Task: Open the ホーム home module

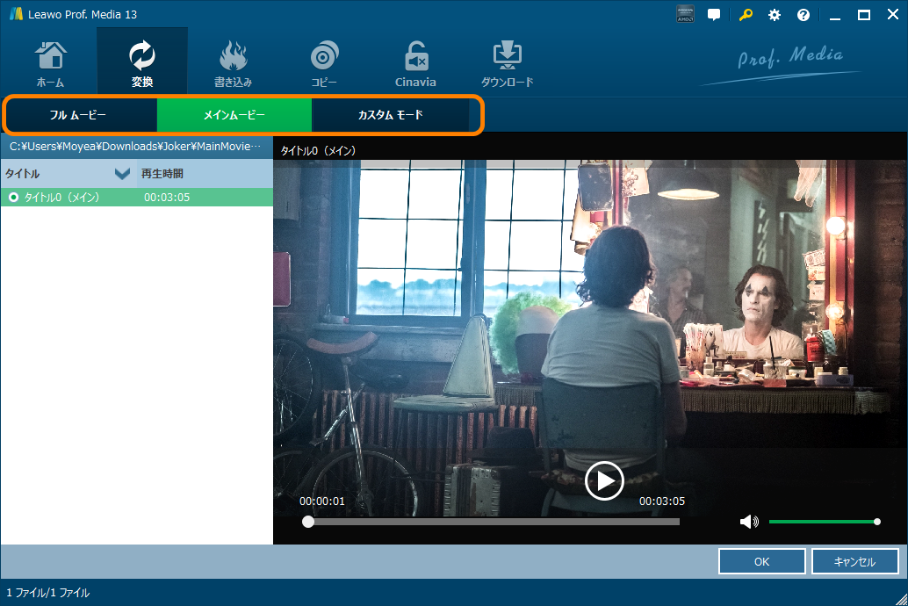Action: pos(50,64)
